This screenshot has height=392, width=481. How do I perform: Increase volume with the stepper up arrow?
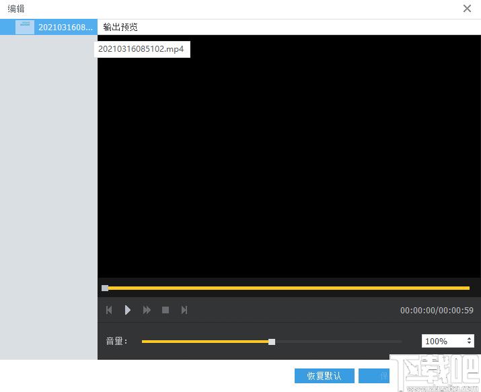(469, 339)
